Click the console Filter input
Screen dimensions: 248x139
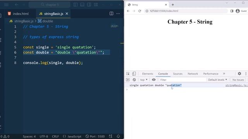point(183,80)
